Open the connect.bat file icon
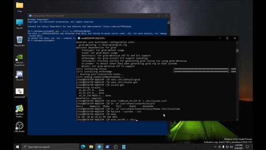This screenshot has width=266, height=150. pyautogui.click(x=20, y=93)
